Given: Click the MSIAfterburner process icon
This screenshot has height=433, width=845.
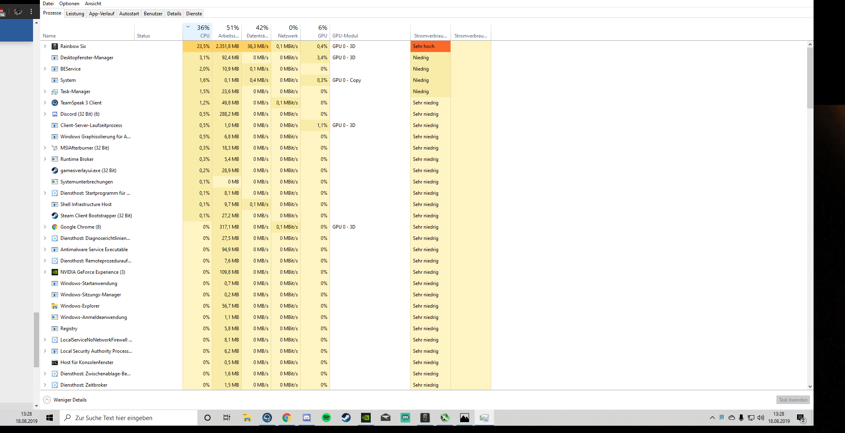Looking at the screenshot, I should [55, 148].
